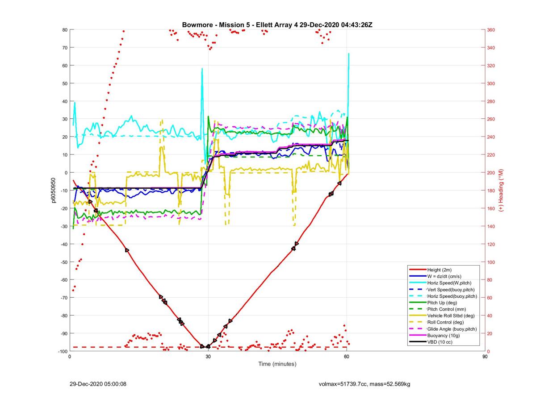536x395 pixels.
Task: Click the "Vehicle Roll Stbd (deg)" legend entry
Action: tap(451, 316)
